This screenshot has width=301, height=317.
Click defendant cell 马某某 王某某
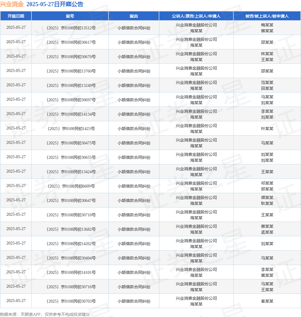pos(267,286)
